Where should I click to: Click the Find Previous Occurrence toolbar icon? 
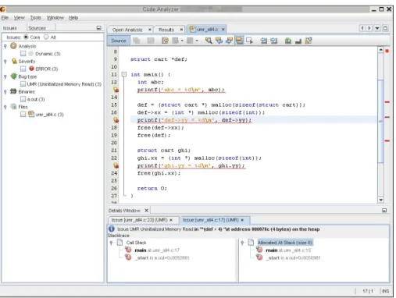(219, 41)
